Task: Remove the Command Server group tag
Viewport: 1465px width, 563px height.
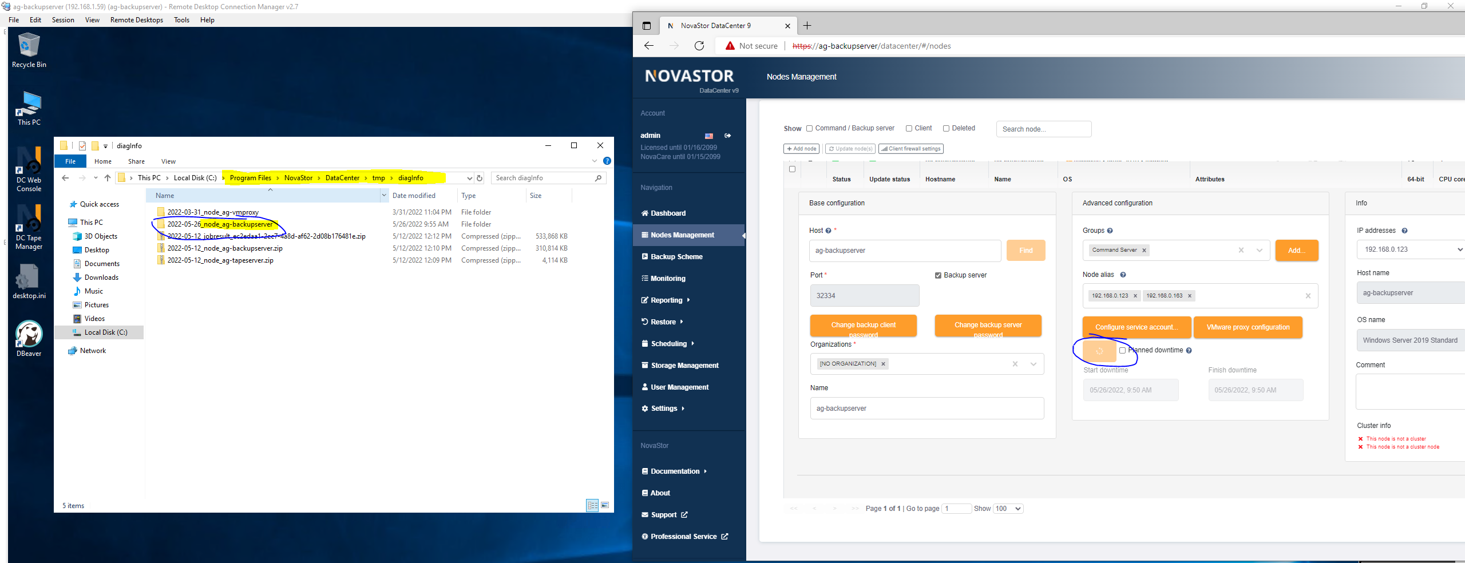Action: (1144, 250)
